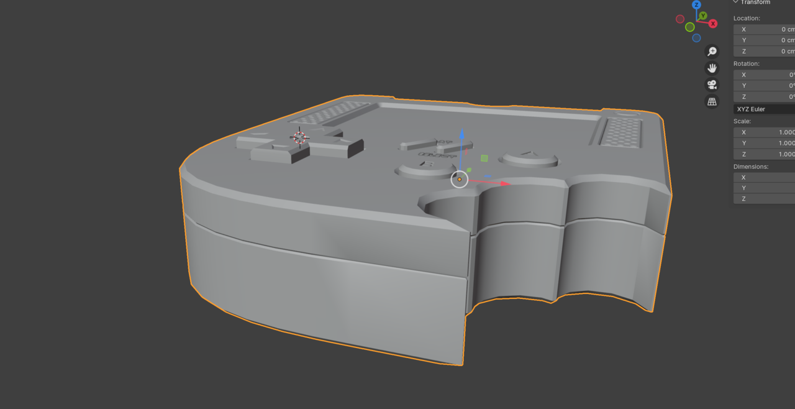
Task: Click the Dimensions X field
Action: (764, 177)
